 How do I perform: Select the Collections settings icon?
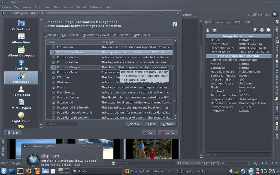coord(21,26)
